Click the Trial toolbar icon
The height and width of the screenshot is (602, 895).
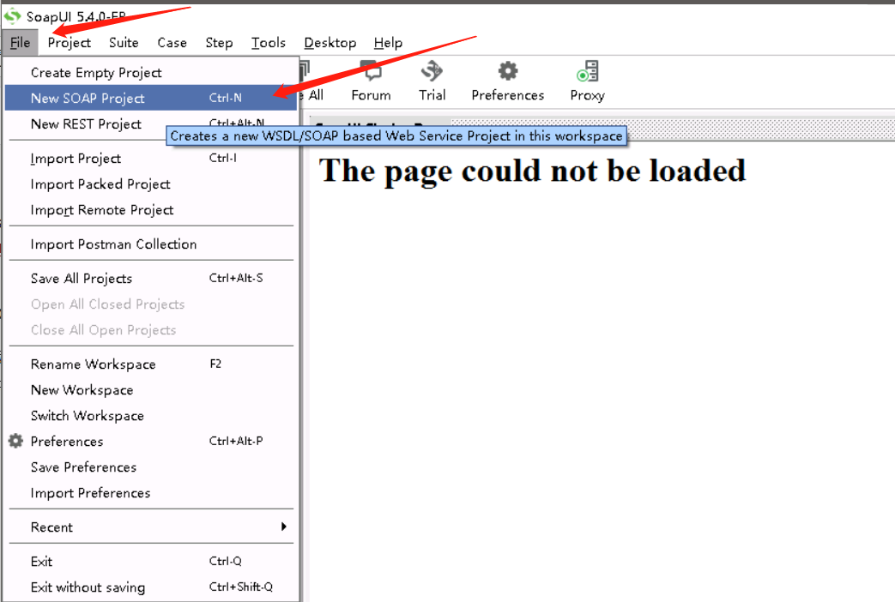coord(432,81)
